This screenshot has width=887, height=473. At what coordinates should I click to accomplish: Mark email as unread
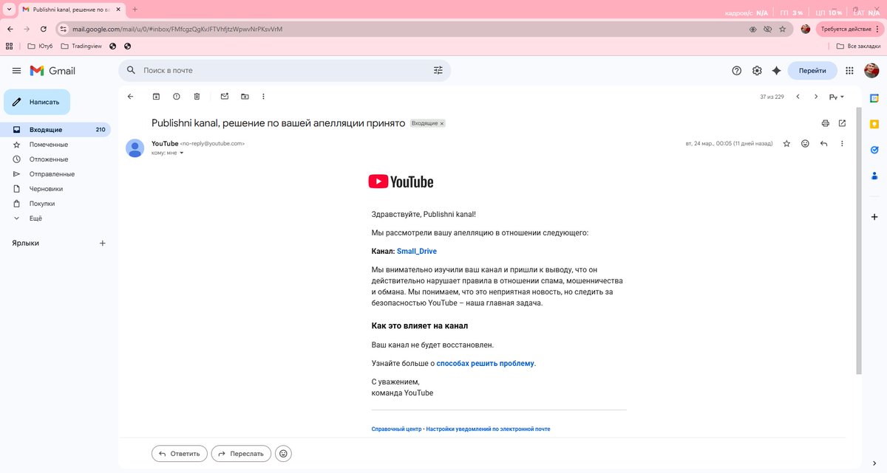[x=225, y=97]
